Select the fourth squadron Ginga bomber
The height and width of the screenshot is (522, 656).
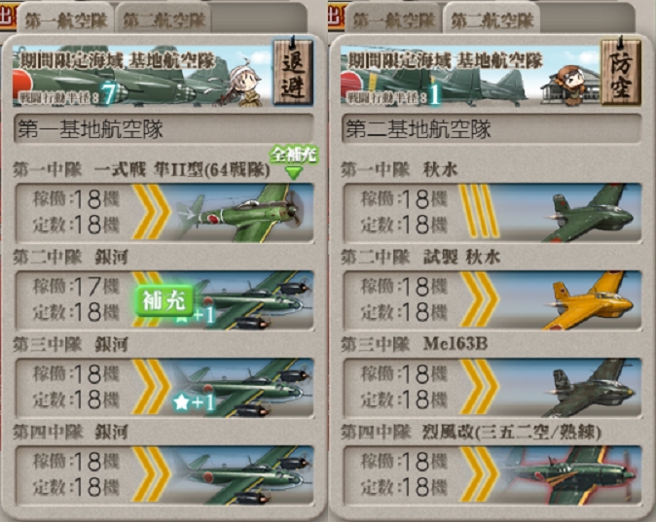click(x=164, y=474)
